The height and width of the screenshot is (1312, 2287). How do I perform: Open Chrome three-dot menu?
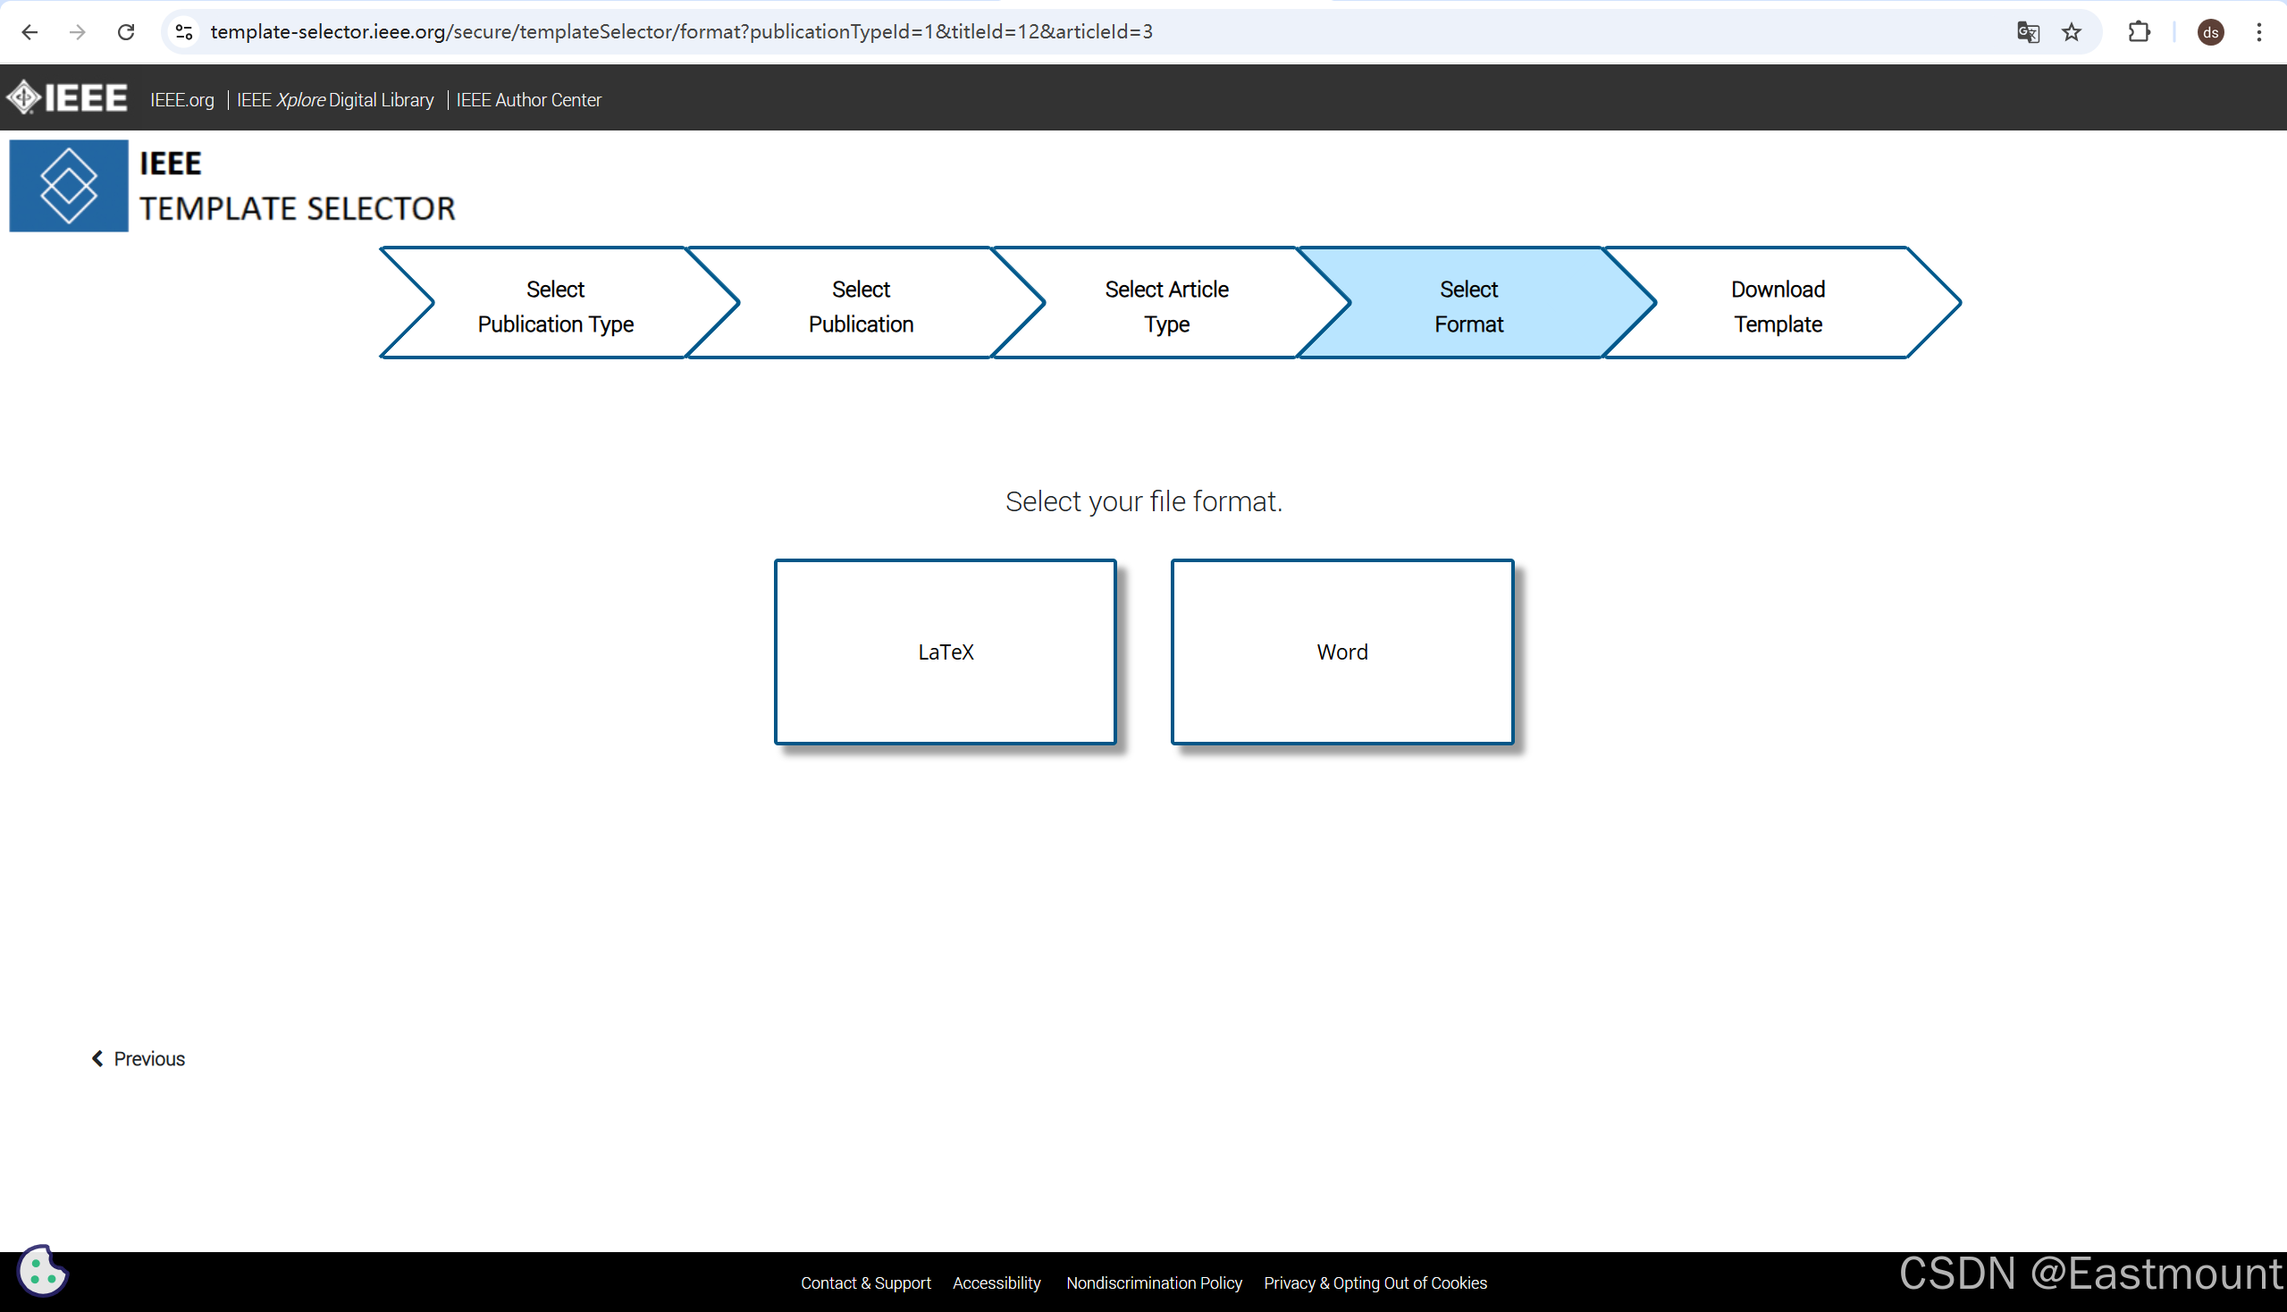click(2259, 32)
